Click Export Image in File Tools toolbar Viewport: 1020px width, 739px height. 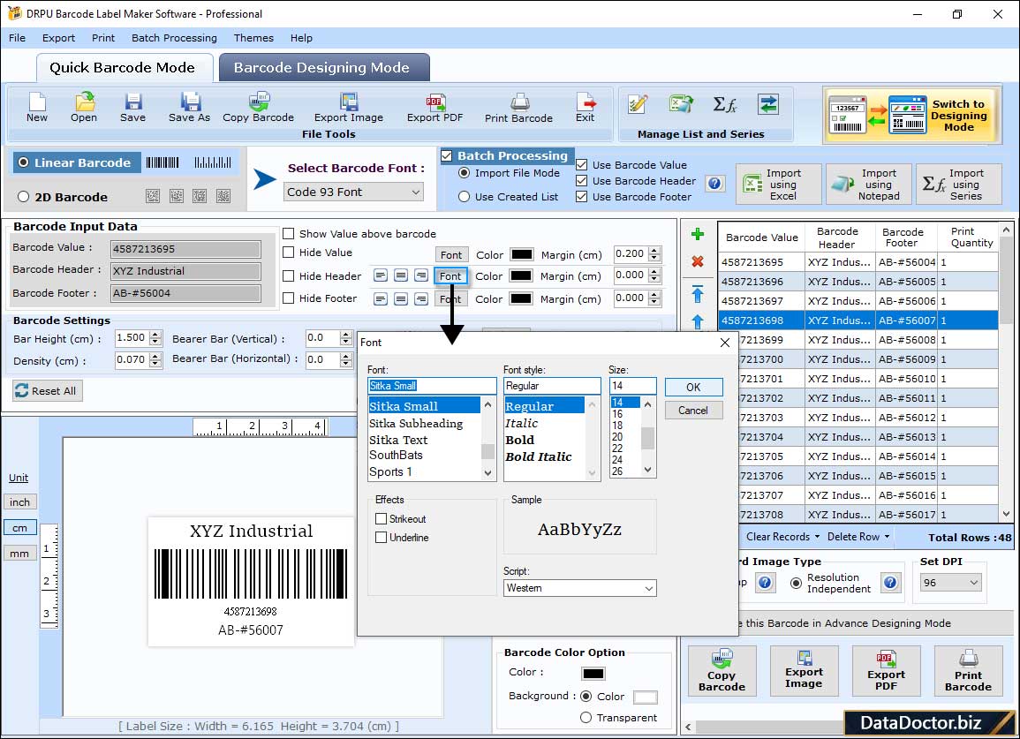[x=349, y=108]
